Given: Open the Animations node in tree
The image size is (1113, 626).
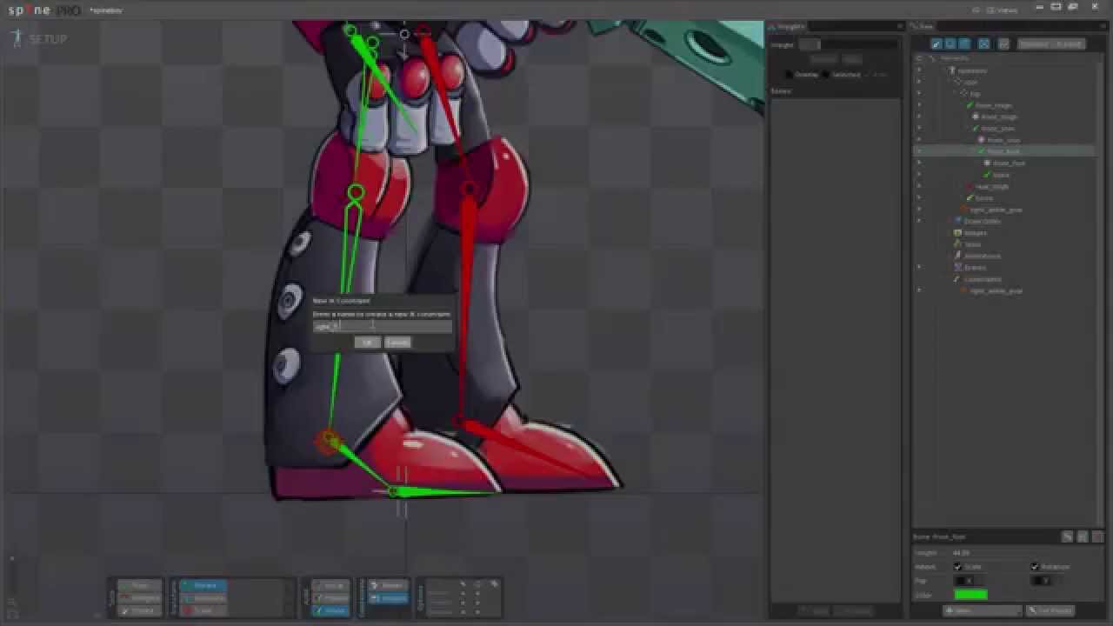Looking at the screenshot, I should pyautogui.click(x=982, y=256).
